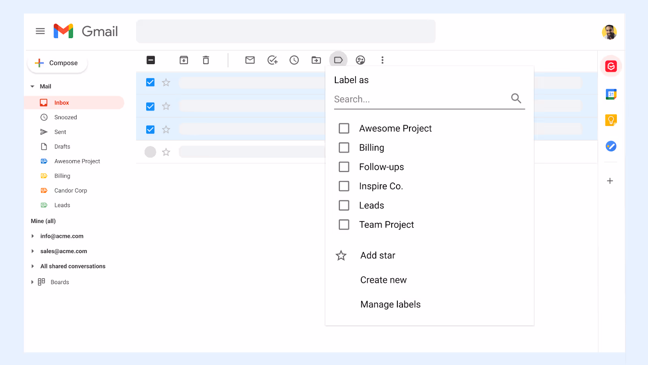The height and width of the screenshot is (365, 648).
Task: Click the Boards grid icon
Action: coord(41,282)
